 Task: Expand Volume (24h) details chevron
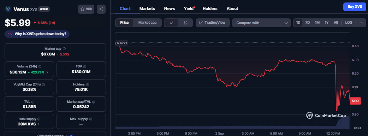47,72
